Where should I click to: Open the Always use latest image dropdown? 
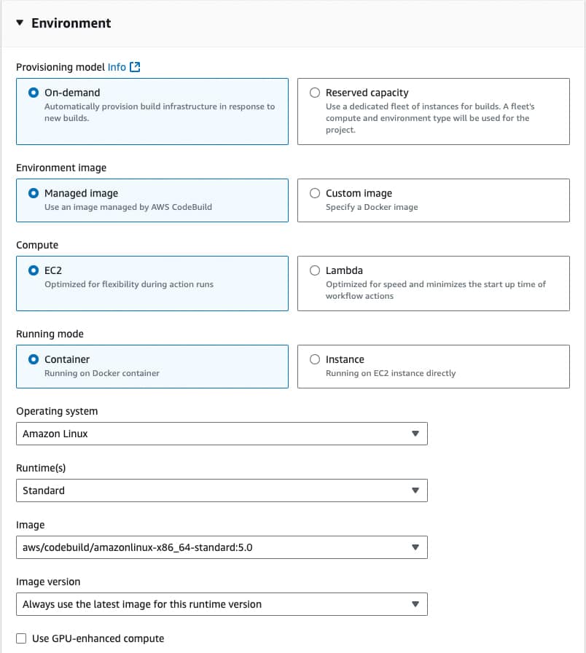222,604
